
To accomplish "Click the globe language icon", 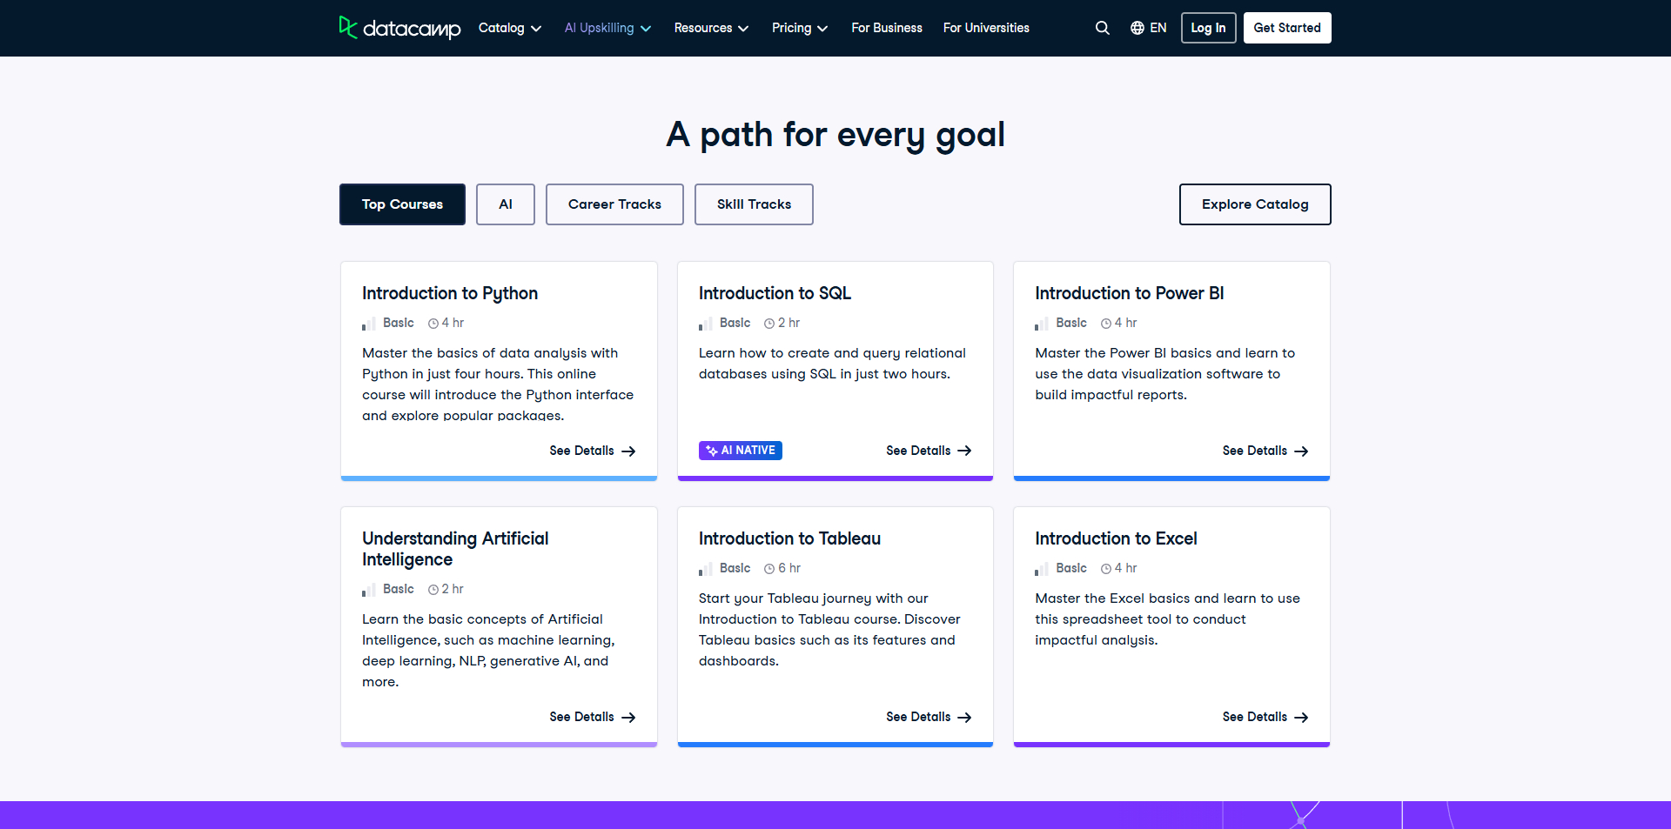I will click(1137, 28).
